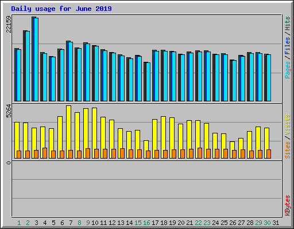Screen dimensions: 294x229
Task: Click the yellow visits bar for day 26
Action: pos(232,150)
